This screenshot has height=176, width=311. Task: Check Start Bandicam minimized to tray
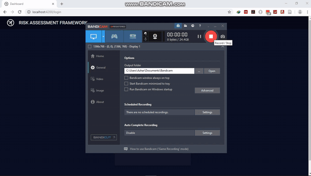click(126, 84)
